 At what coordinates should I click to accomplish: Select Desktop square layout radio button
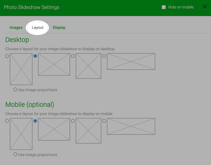coord(73,56)
